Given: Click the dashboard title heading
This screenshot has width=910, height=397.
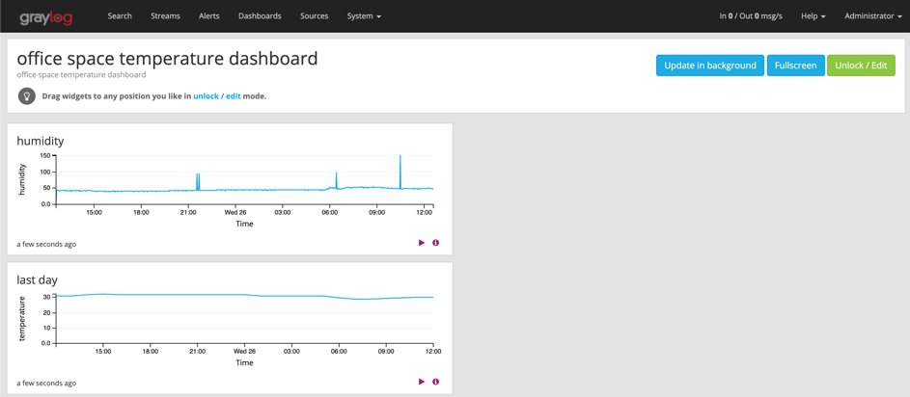Looking at the screenshot, I should 167,59.
